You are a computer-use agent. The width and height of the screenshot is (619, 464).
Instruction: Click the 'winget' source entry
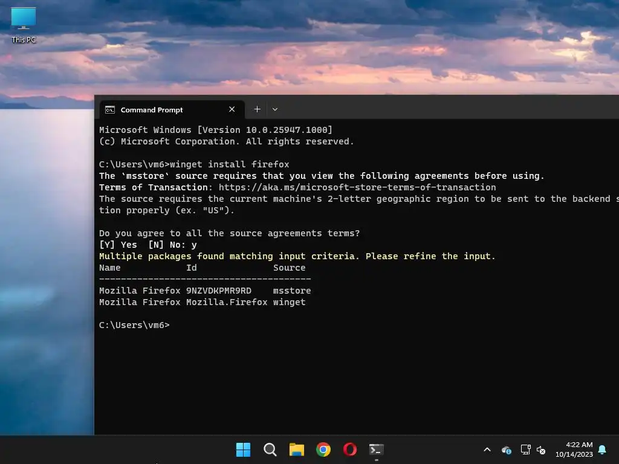pos(290,302)
